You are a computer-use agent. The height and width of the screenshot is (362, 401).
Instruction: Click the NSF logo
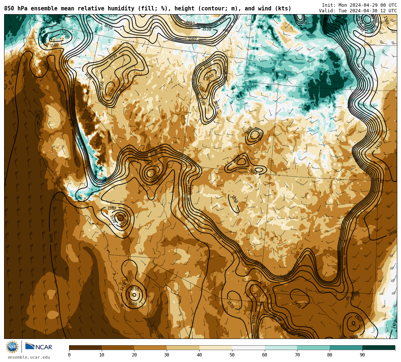12,347
